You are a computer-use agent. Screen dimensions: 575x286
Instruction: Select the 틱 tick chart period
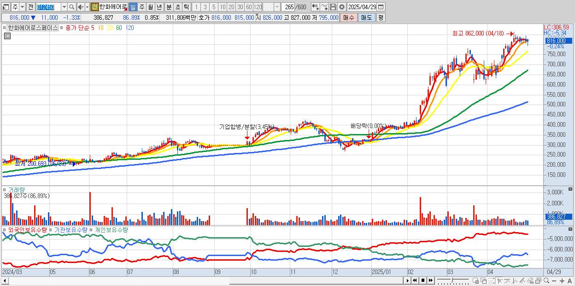(x=186, y=7)
